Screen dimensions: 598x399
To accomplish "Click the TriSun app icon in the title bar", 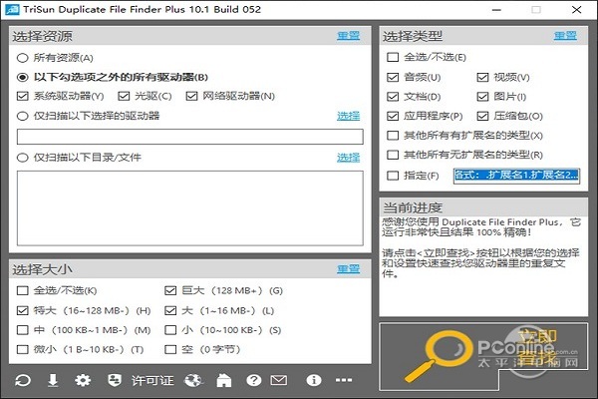I will (x=12, y=10).
